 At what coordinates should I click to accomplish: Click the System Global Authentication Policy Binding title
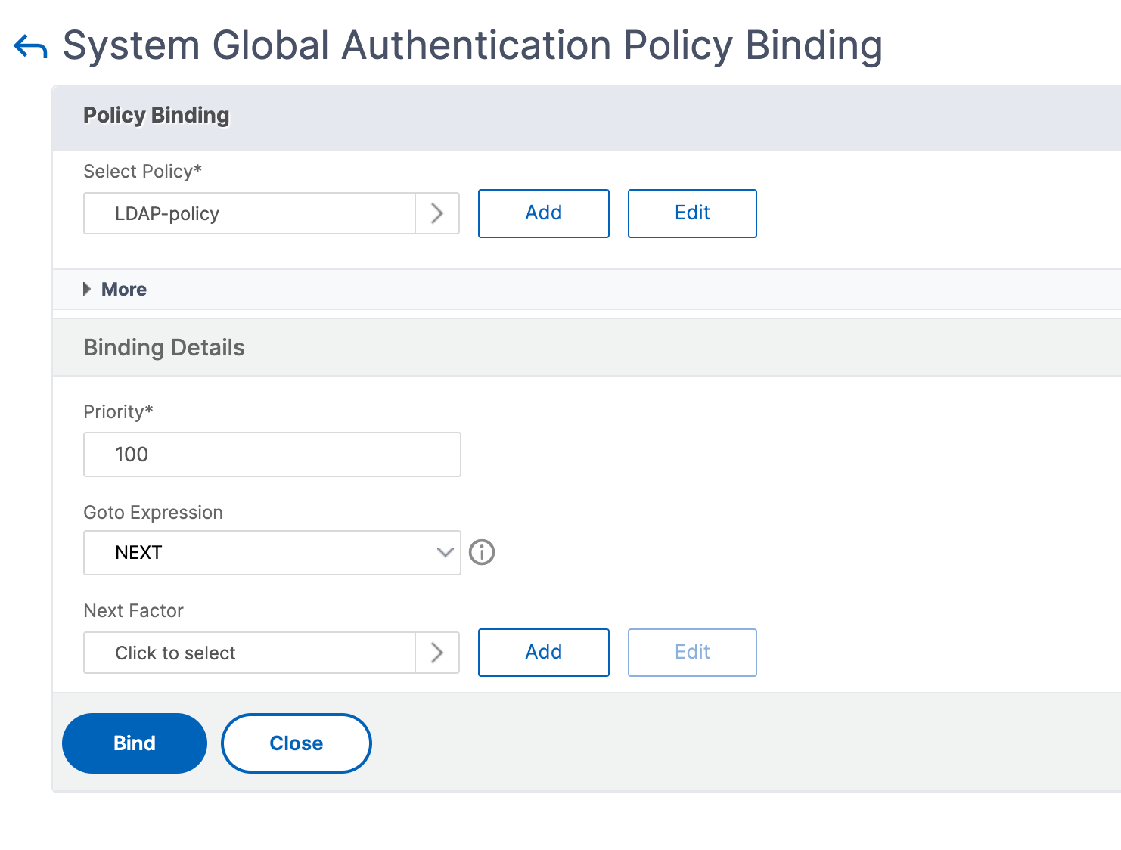[473, 45]
